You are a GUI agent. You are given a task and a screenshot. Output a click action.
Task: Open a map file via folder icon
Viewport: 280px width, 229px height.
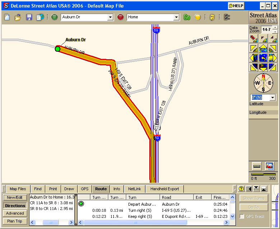pos(18,17)
